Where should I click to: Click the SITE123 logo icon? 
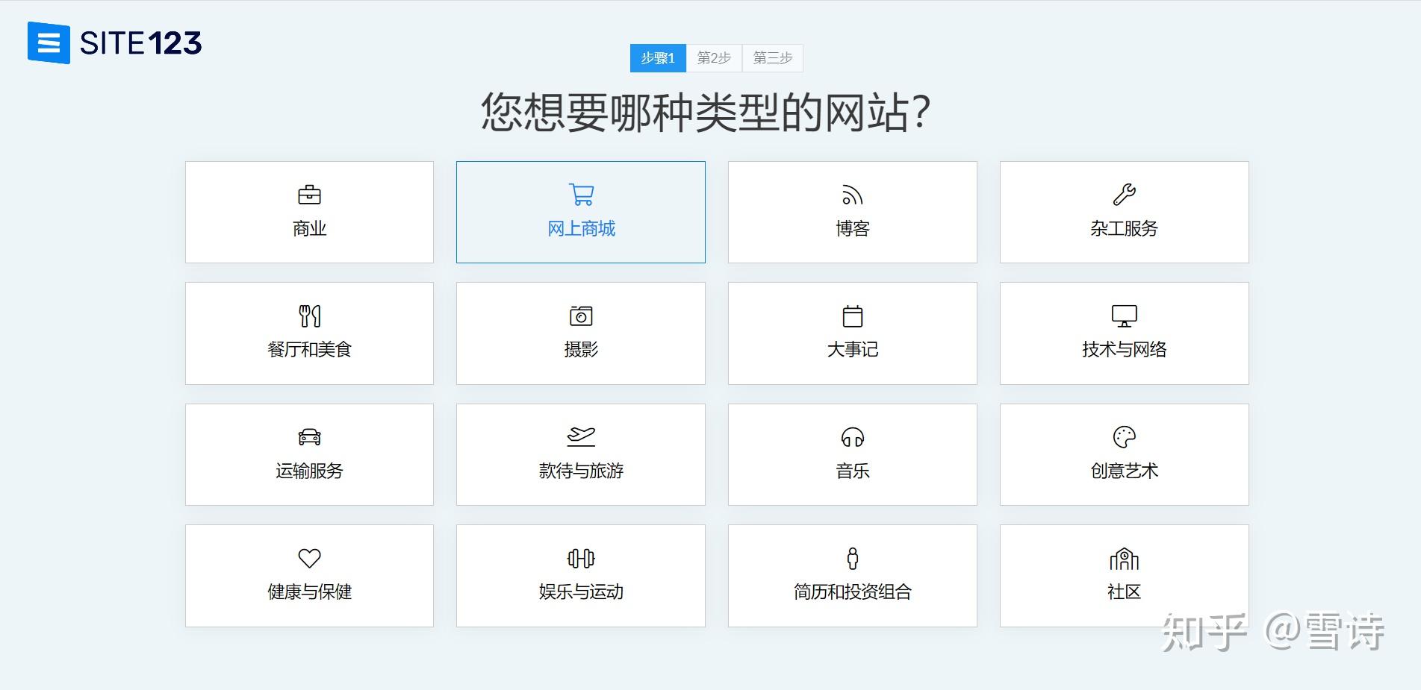[x=49, y=43]
